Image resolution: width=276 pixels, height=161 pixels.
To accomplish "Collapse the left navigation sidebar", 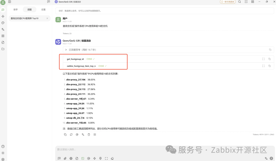I will point(10,2).
